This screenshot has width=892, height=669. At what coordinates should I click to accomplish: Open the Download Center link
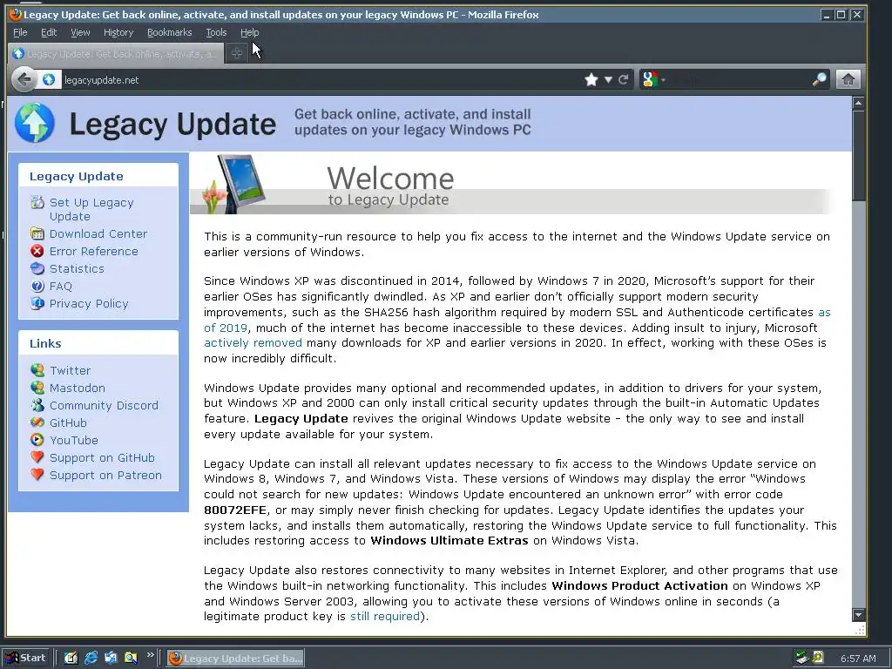click(x=98, y=233)
